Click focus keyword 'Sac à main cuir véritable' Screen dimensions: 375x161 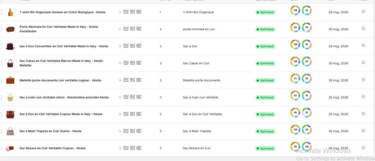click(x=201, y=97)
